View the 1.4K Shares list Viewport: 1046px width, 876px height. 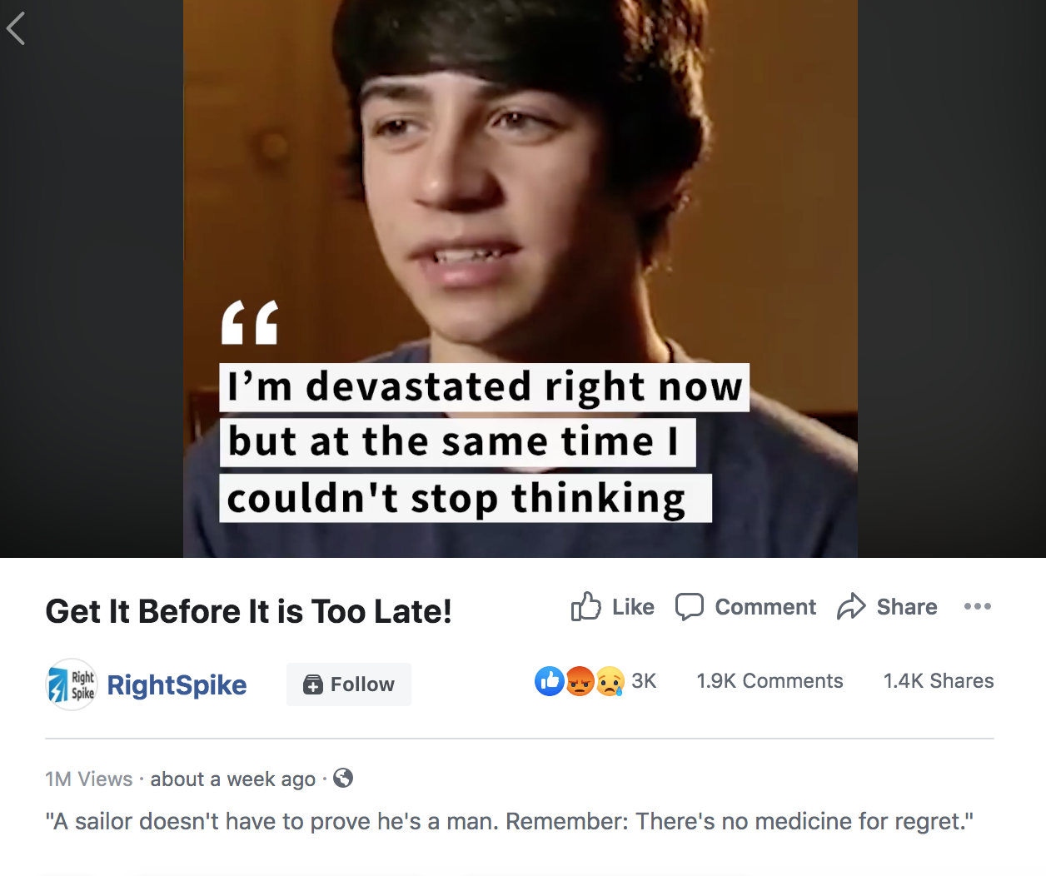coord(939,681)
